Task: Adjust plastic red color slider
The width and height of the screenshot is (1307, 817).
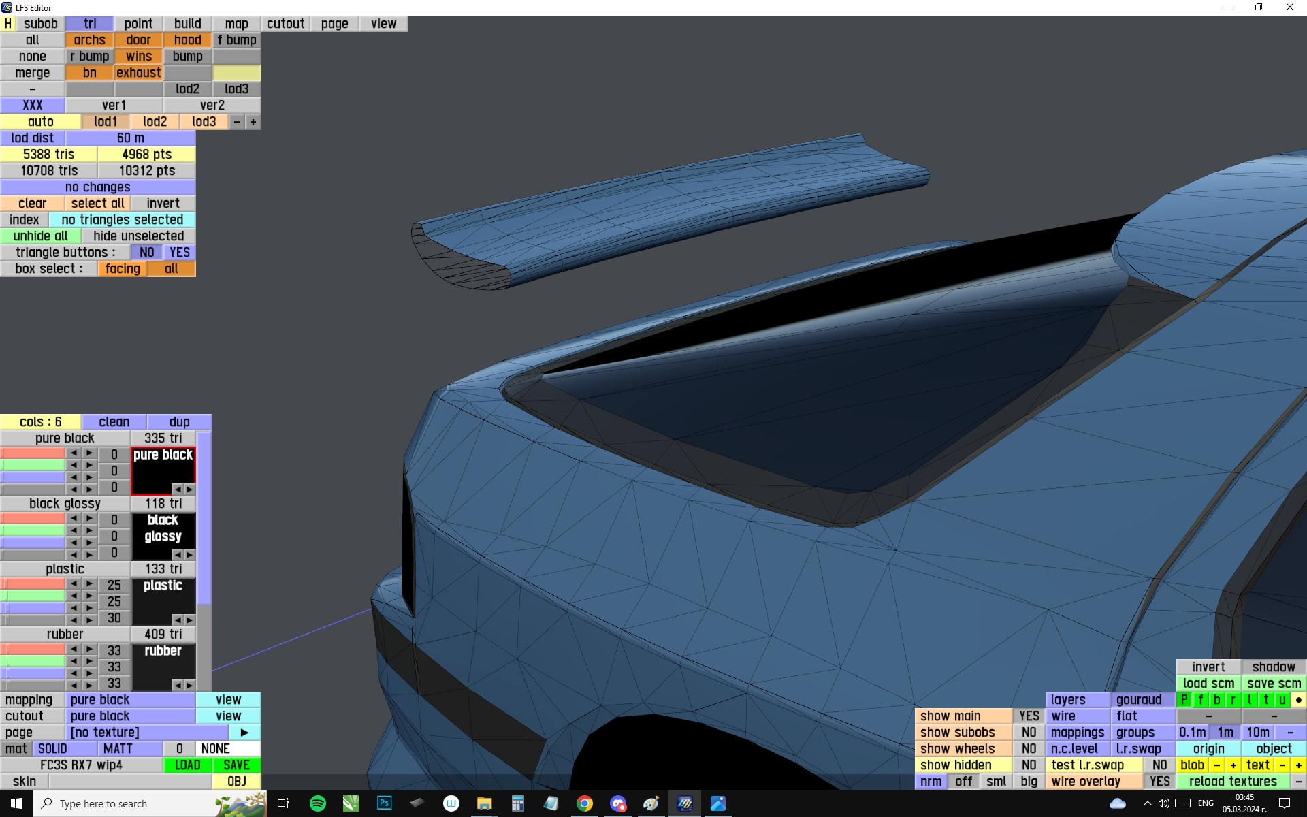Action: [x=33, y=584]
